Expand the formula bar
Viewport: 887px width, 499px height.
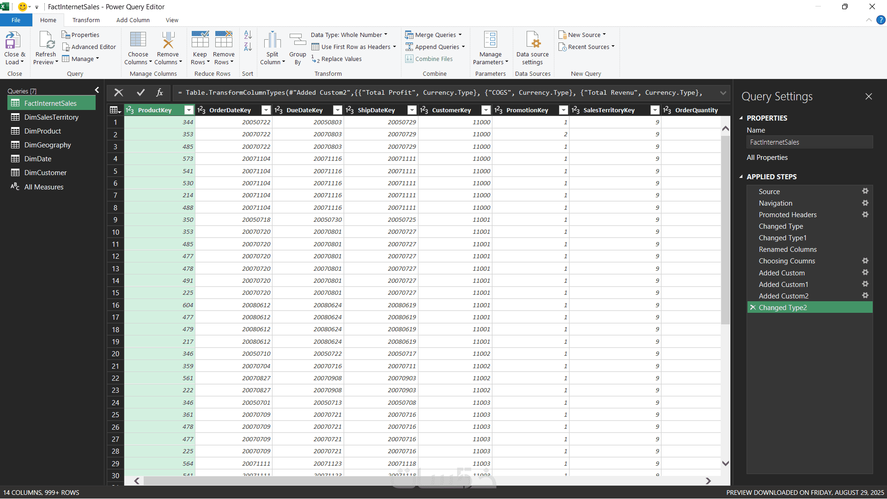pos(723,93)
